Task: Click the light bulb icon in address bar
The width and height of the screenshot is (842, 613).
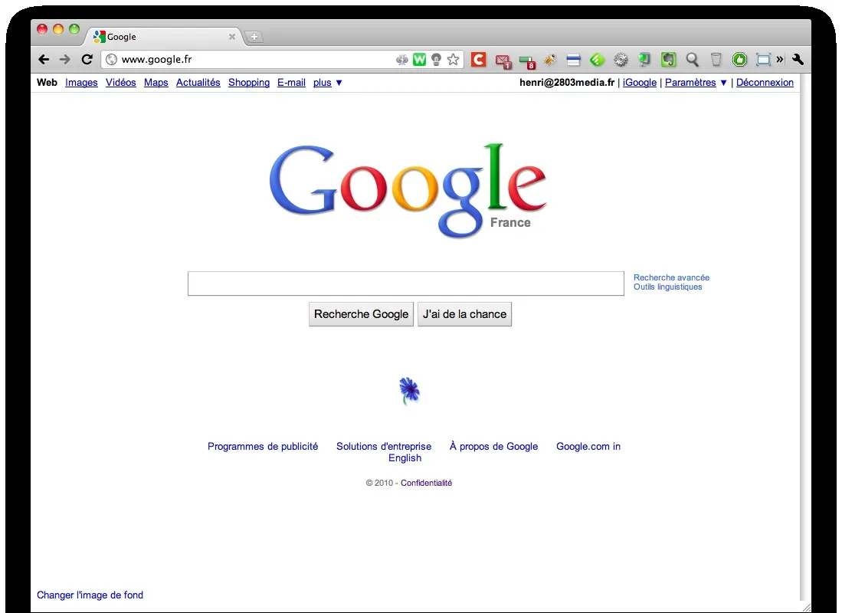Action: pyautogui.click(x=436, y=60)
